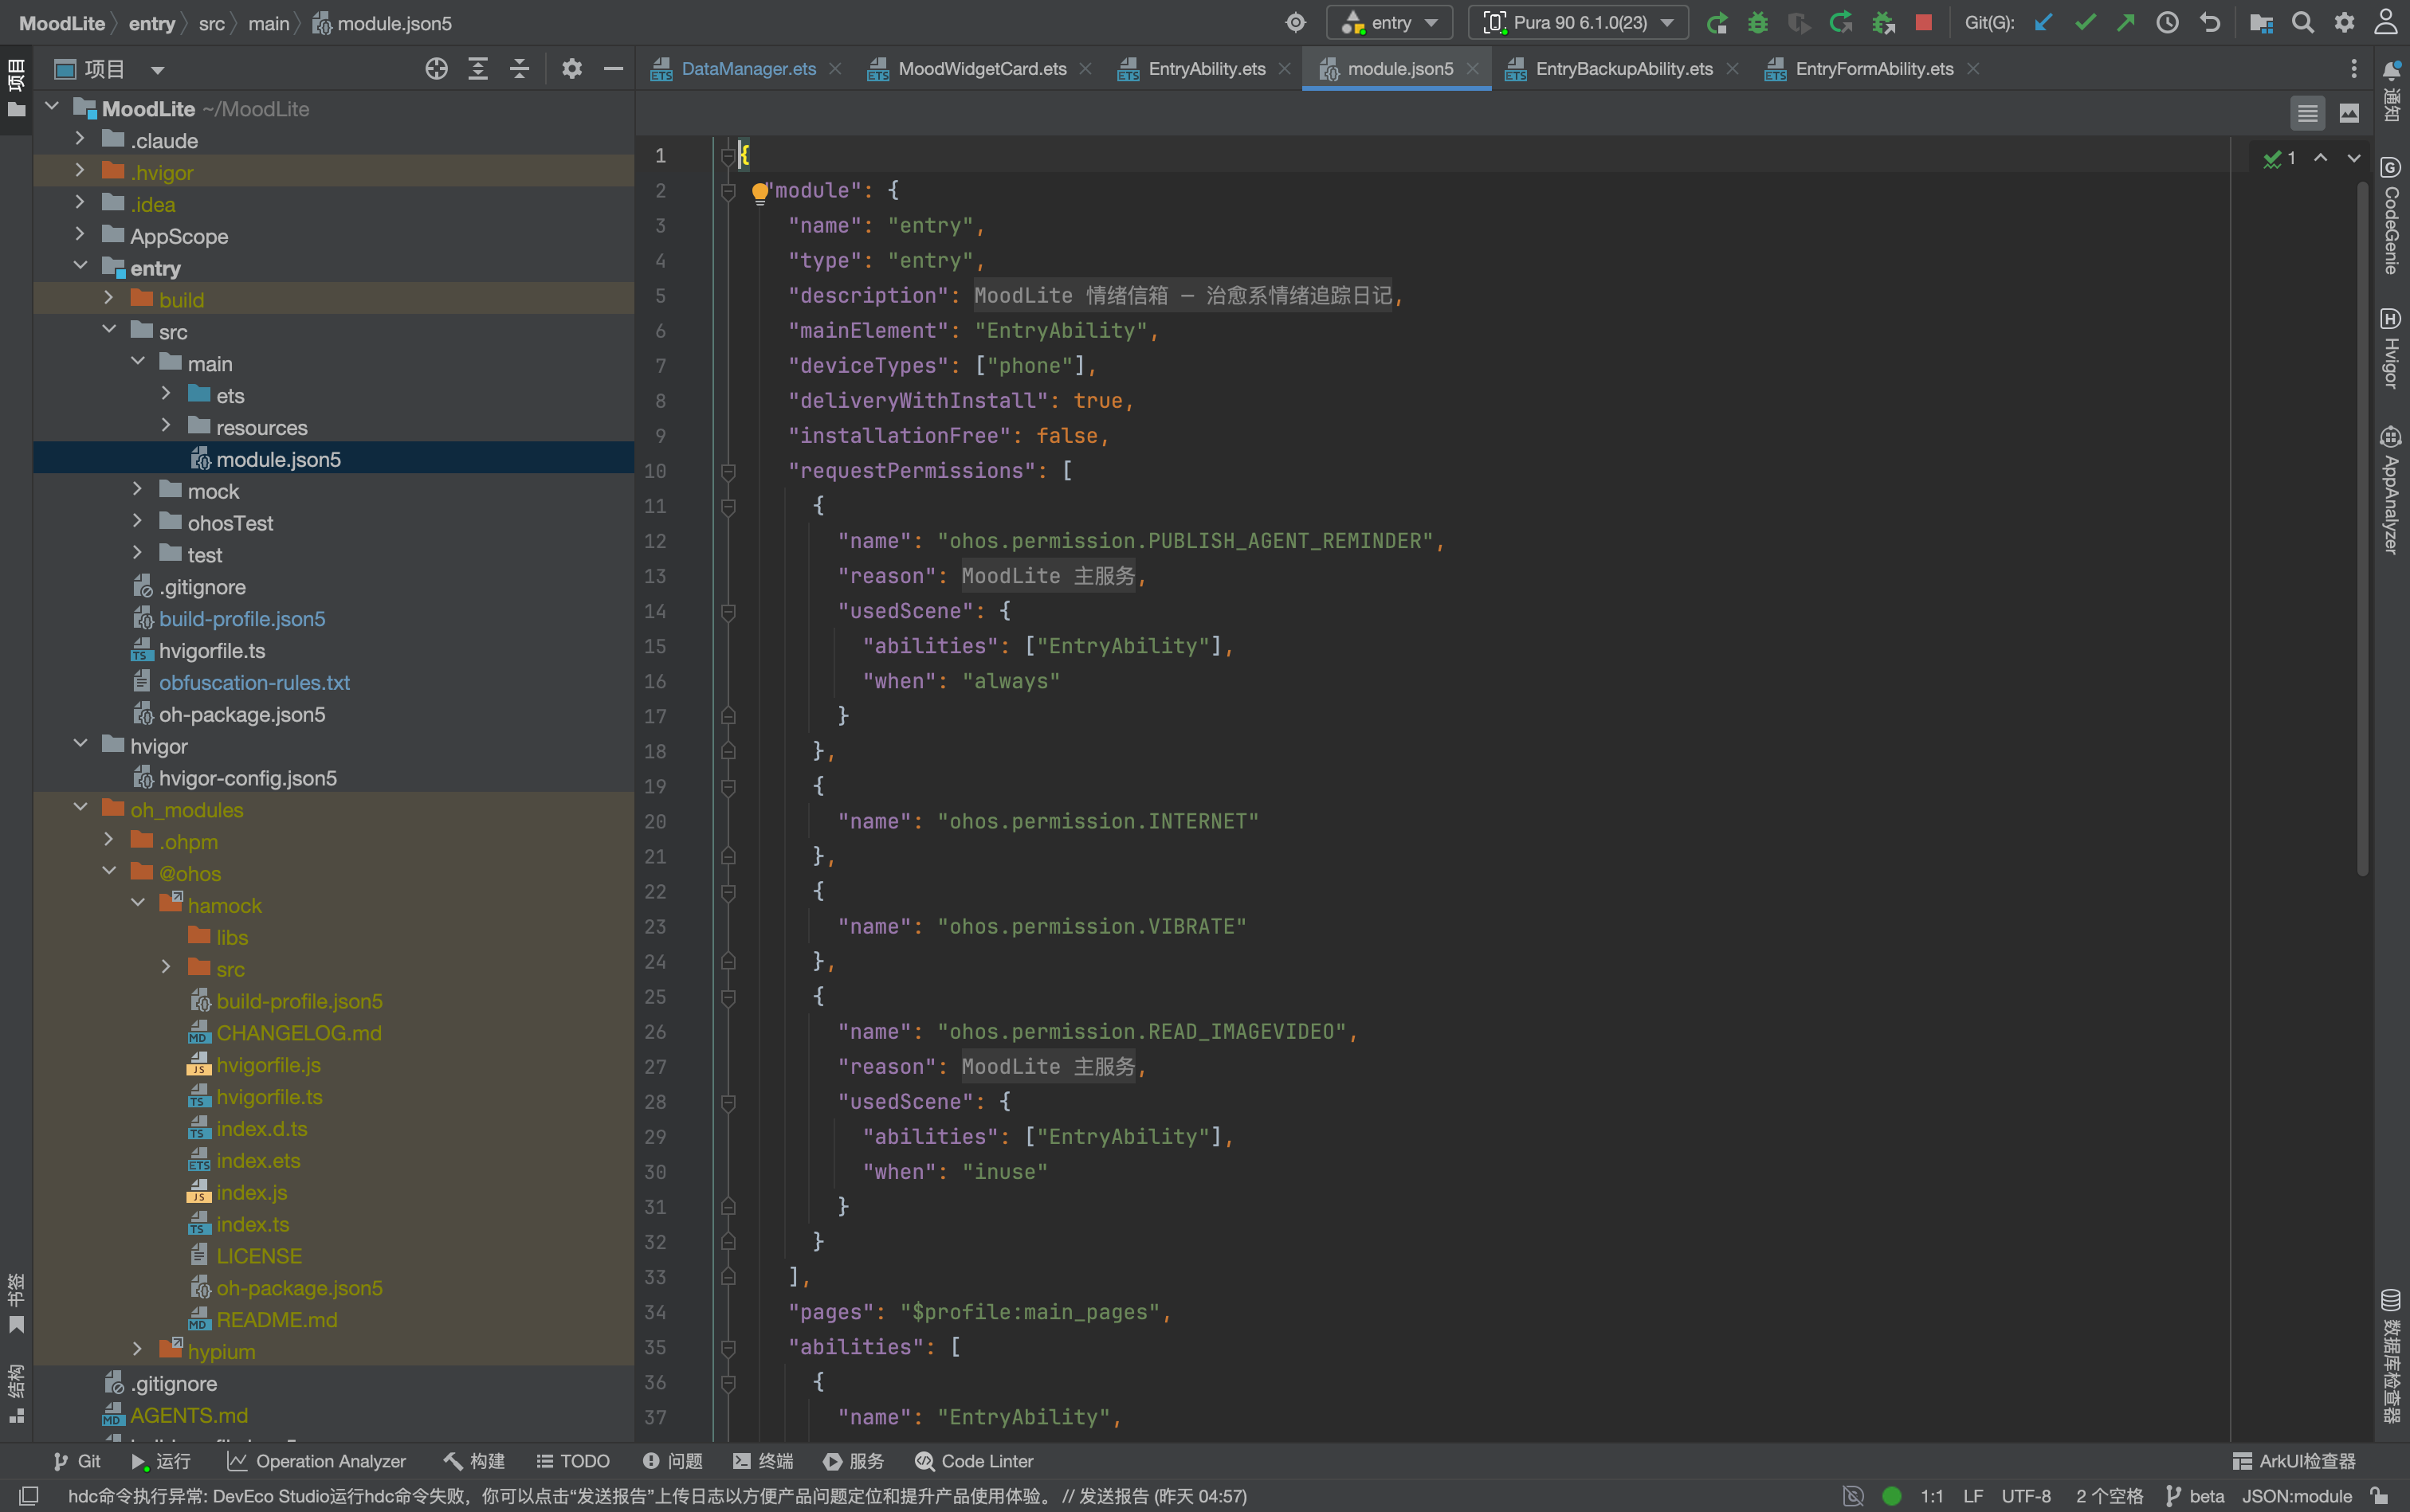Click the rollback undo icon
The width and height of the screenshot is (2410, 1512).
click(x=2210, y=23)
